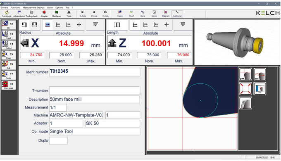Open the Toolingsheets toolbar icon
Viewport: 281px width, 161px height.
click(31, 14)
